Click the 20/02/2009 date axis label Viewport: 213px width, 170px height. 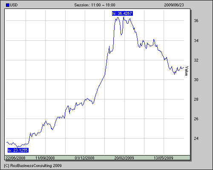[x=124, y=158]
